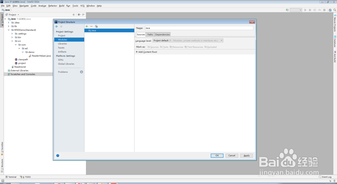Open the Build menu
This screenshot has height=184, width=337.
pos(62,6)
